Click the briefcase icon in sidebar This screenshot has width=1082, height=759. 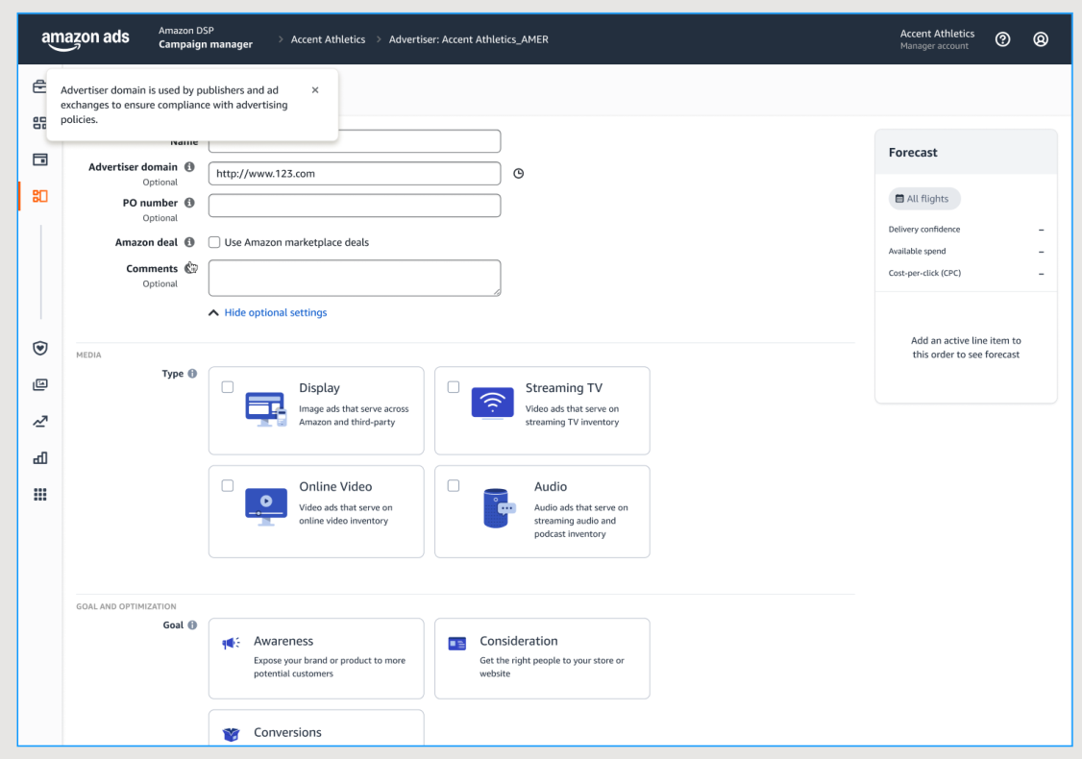click(40, 86)
